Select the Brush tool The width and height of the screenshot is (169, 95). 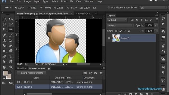click(x=11, y=35)
